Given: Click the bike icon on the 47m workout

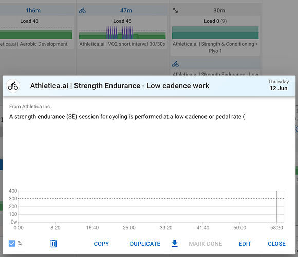Looking at the screenshot, I should [82, 11].
